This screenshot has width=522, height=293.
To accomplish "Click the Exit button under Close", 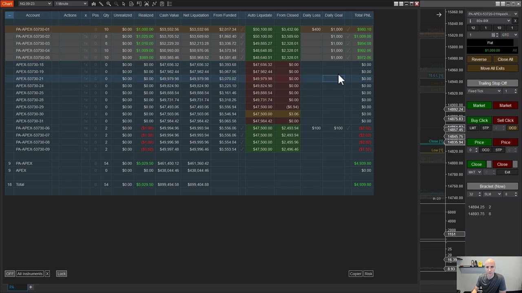I will click(x=507, y=172).
